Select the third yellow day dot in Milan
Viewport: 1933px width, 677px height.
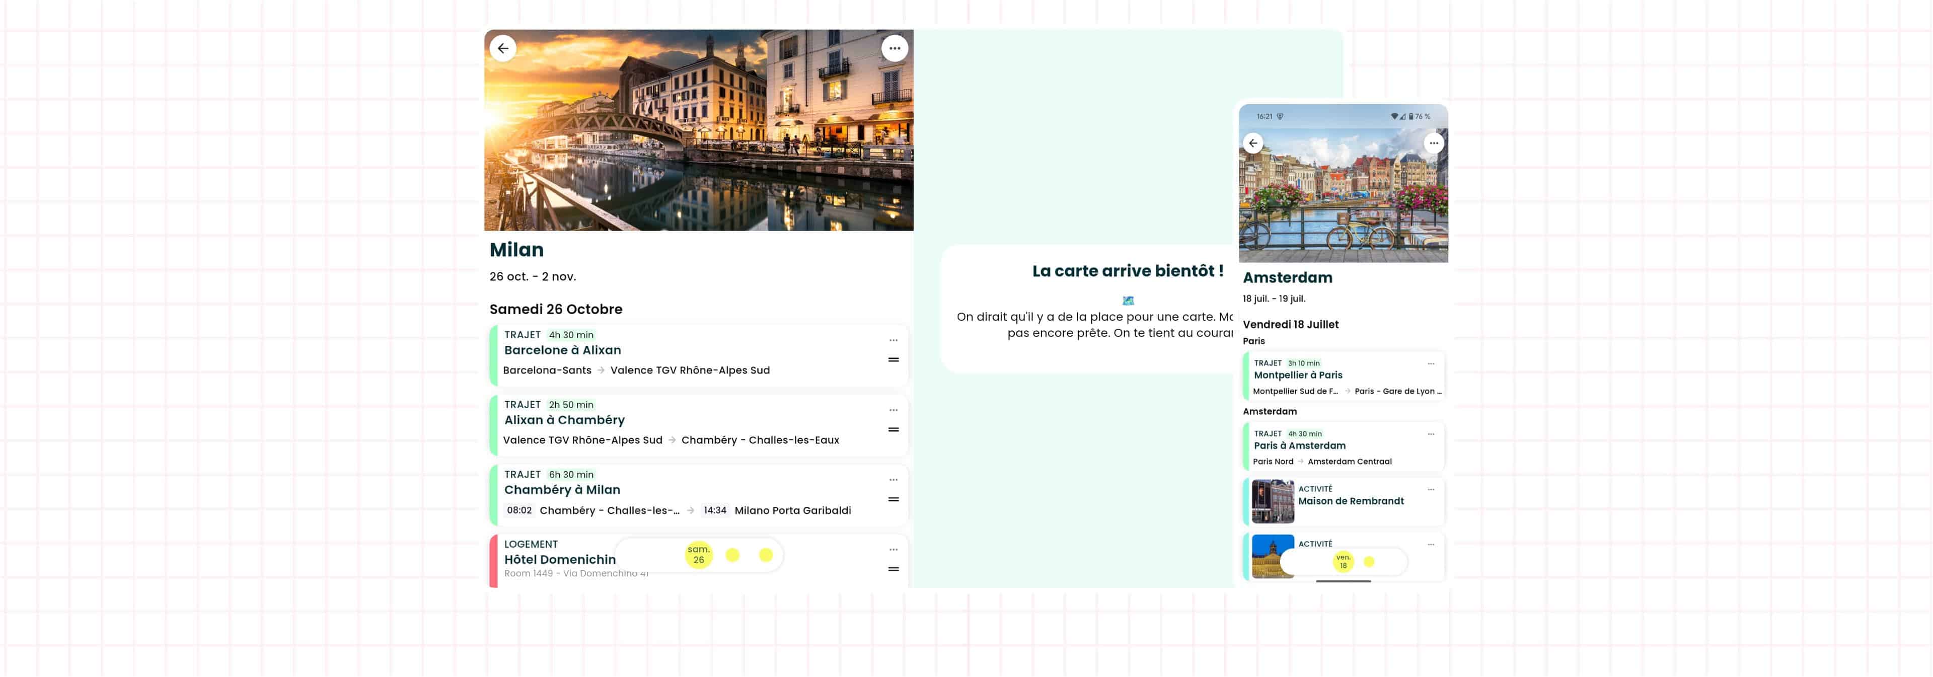pos(765,555)
